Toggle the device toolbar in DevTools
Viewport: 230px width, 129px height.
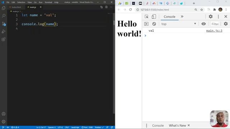pos(154,17)
